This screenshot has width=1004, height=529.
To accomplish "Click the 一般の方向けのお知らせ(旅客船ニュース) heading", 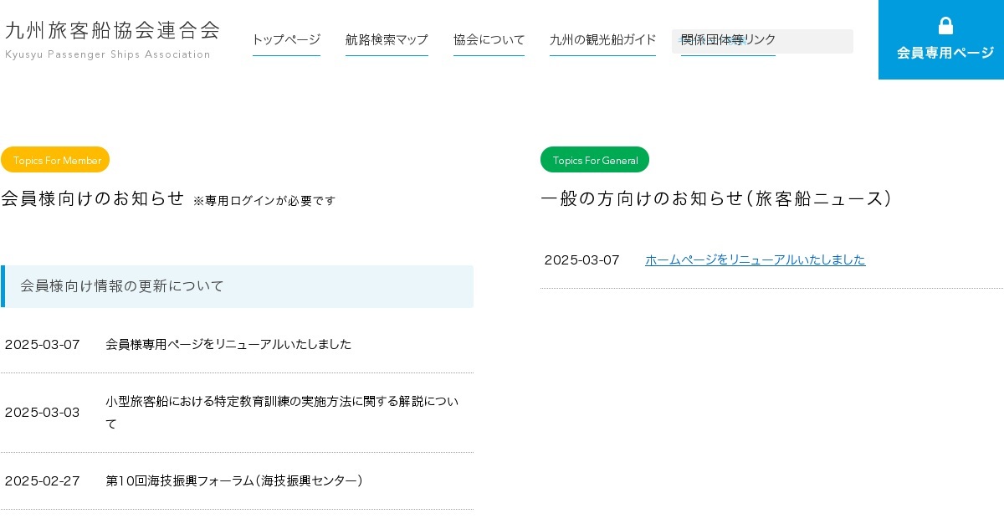I will click(716, 198).
